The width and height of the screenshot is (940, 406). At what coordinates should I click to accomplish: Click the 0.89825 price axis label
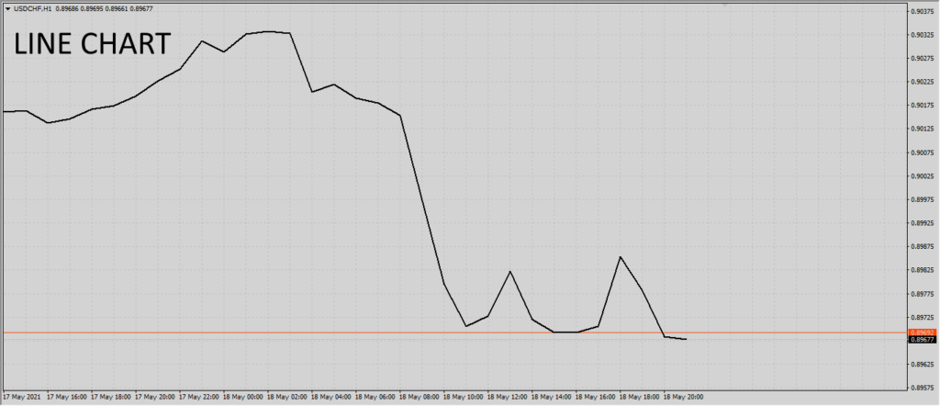[922, 270]
